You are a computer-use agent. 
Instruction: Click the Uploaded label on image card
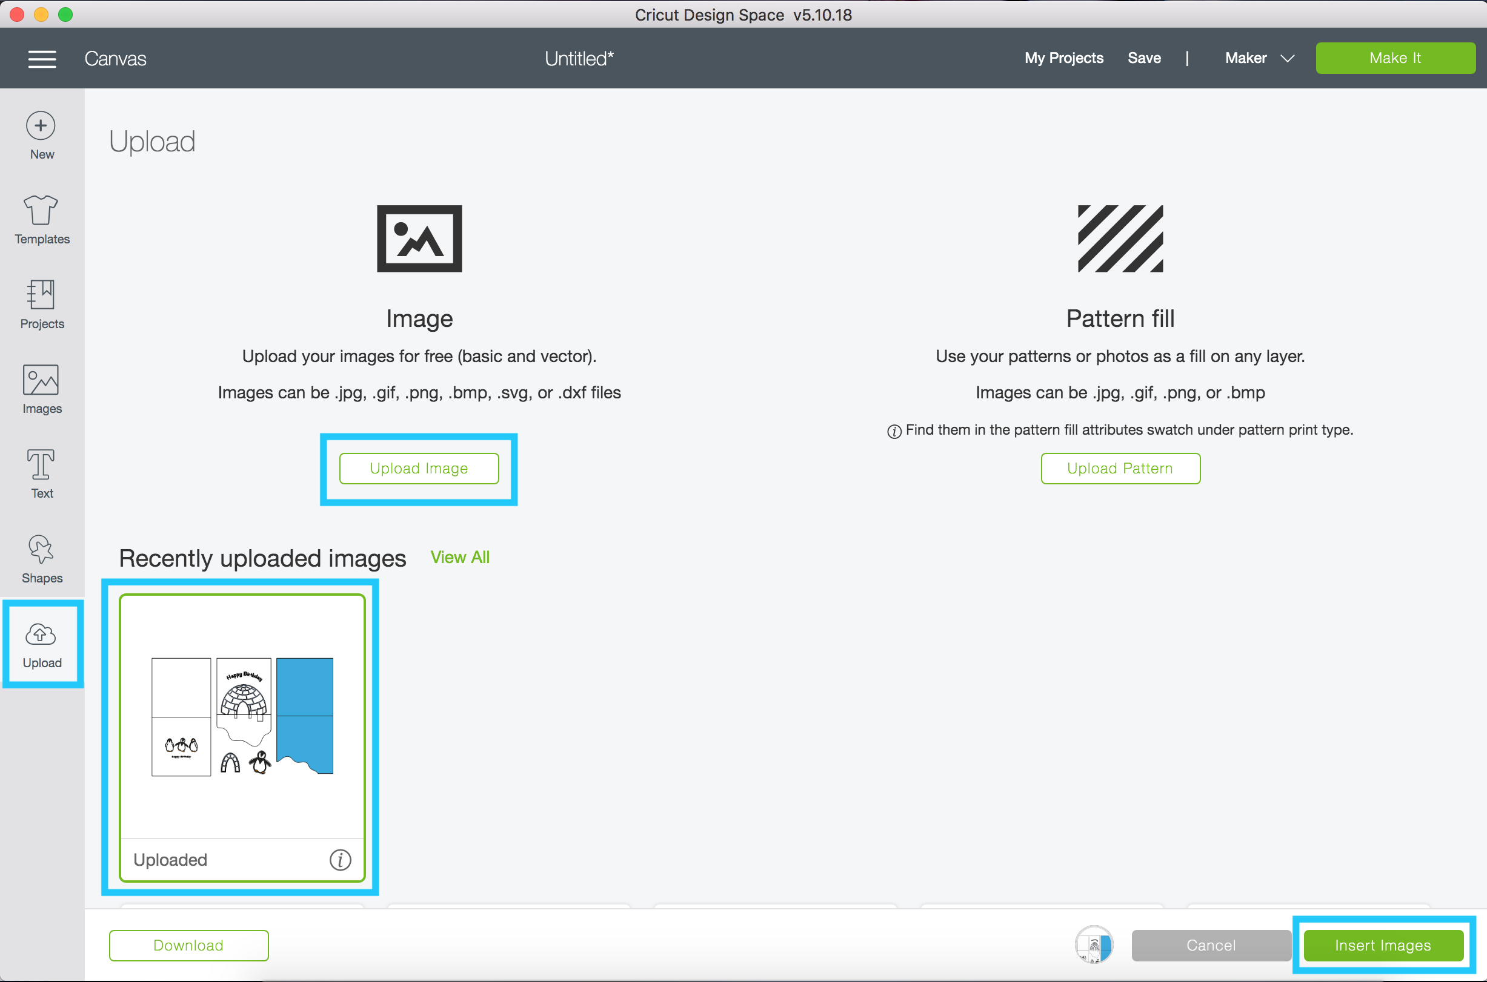coord(170,860)
